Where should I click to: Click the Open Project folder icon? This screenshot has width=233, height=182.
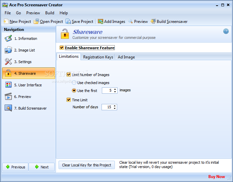(x=36, y=22)
